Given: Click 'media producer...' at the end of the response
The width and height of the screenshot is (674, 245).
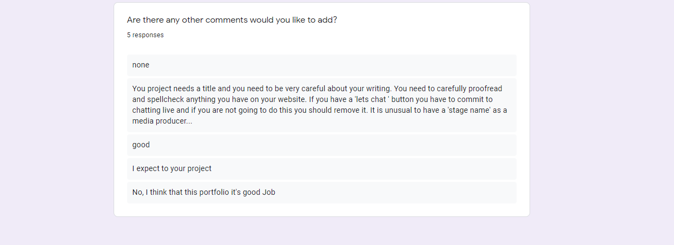Looking at the screenshot, I should point(162,121).
